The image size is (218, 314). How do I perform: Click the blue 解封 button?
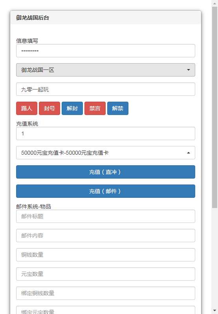72,108
